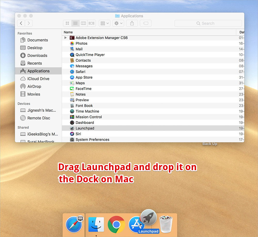Select the Cover Flow view icon

[91, 23]
